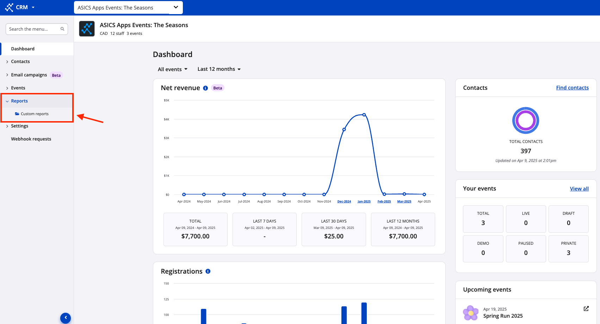
Task: Click the CRM logo icon
Action: click(9, 7)
